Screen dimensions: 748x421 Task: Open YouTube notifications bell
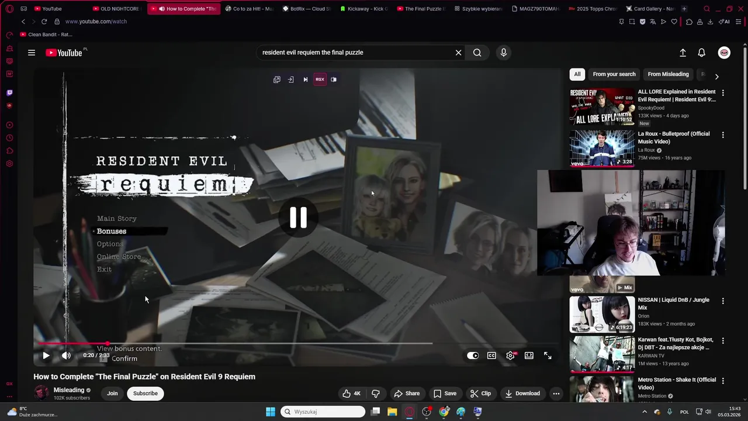(702, 53)
